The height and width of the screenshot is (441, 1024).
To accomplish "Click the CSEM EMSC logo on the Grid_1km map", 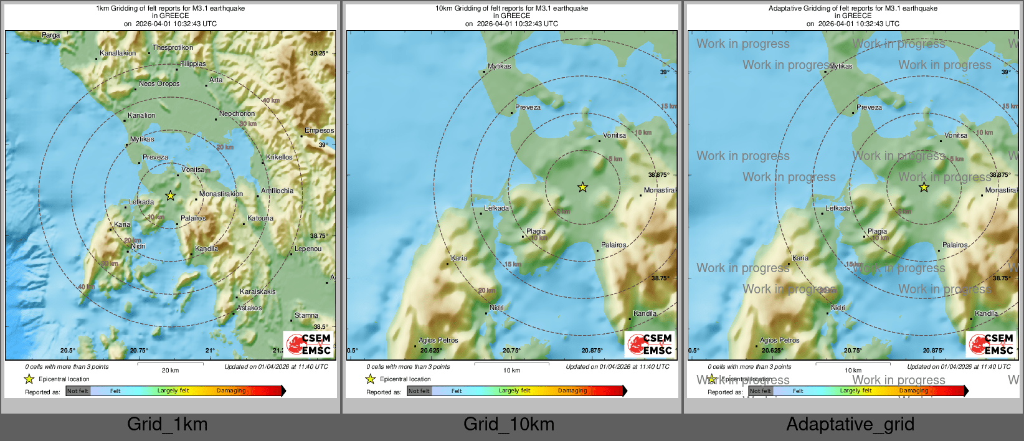I will (309, 344).
